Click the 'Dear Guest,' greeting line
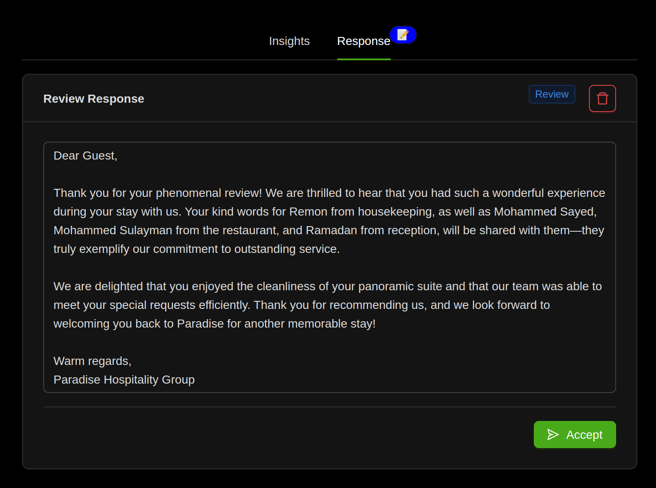This screenshot has width=656, height=488. [x=85, y=156]
